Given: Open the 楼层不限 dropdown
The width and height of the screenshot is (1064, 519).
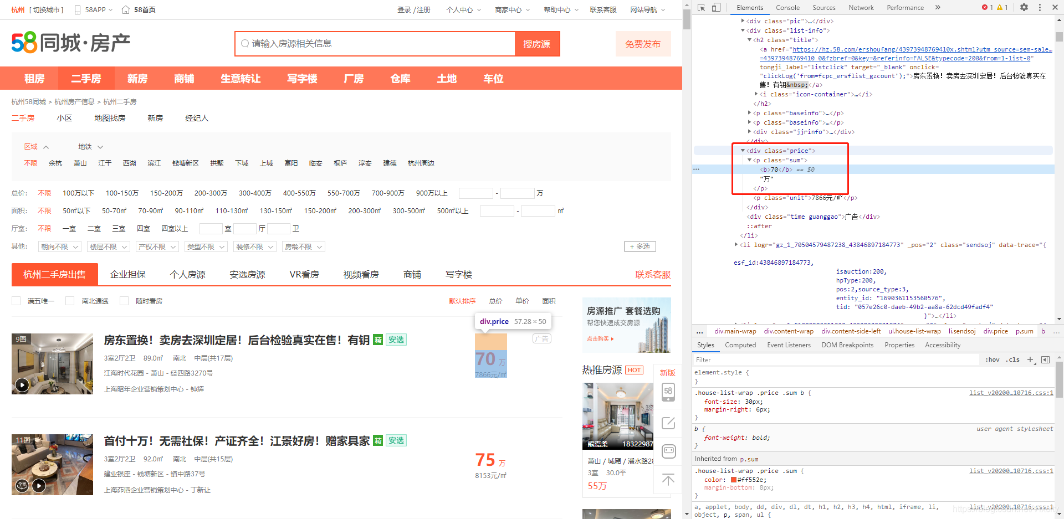Looking at the screenshot, I should pos(109,246).
